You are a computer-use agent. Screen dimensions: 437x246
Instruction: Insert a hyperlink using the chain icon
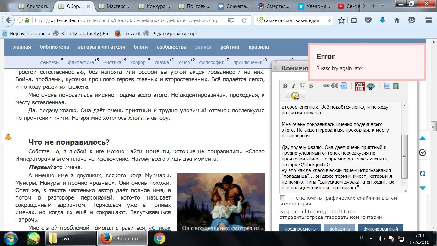coord(326,86)
